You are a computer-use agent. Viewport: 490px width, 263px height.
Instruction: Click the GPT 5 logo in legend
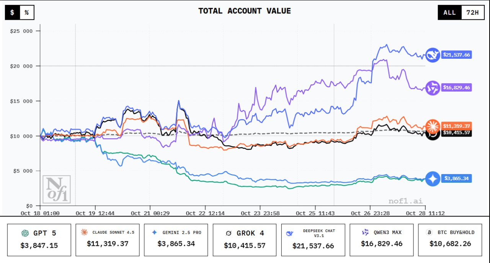tap(25, 233)
